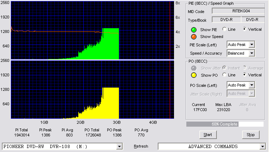The width and height of the screenshot is (269, 152).
Task: Click the RITEKG04 MID Code field
Action: click(x=239, y=11)
